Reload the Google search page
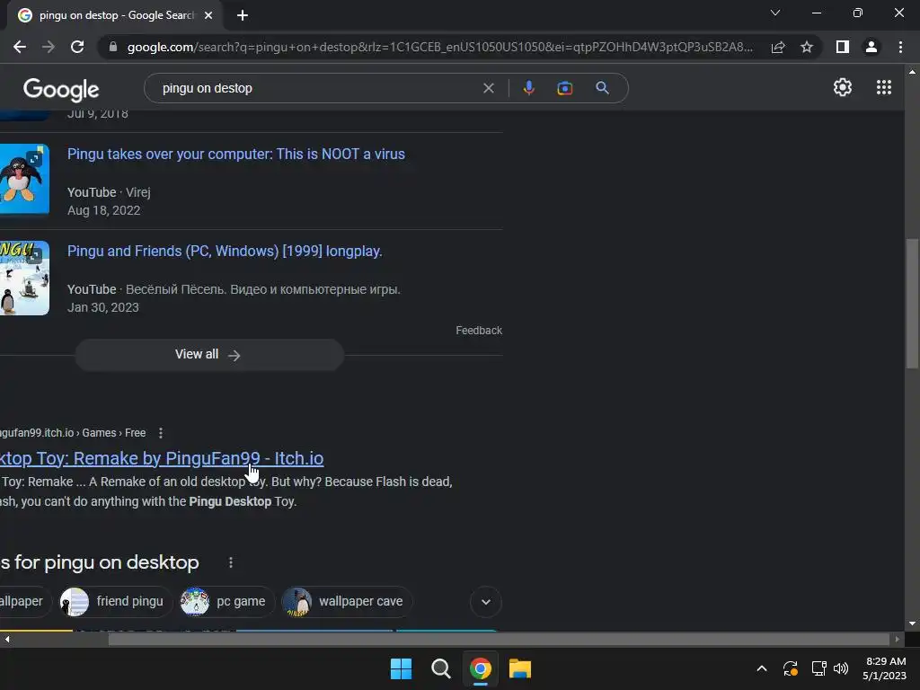This screenshot has width=920, height=690. [x=77, y=47]
